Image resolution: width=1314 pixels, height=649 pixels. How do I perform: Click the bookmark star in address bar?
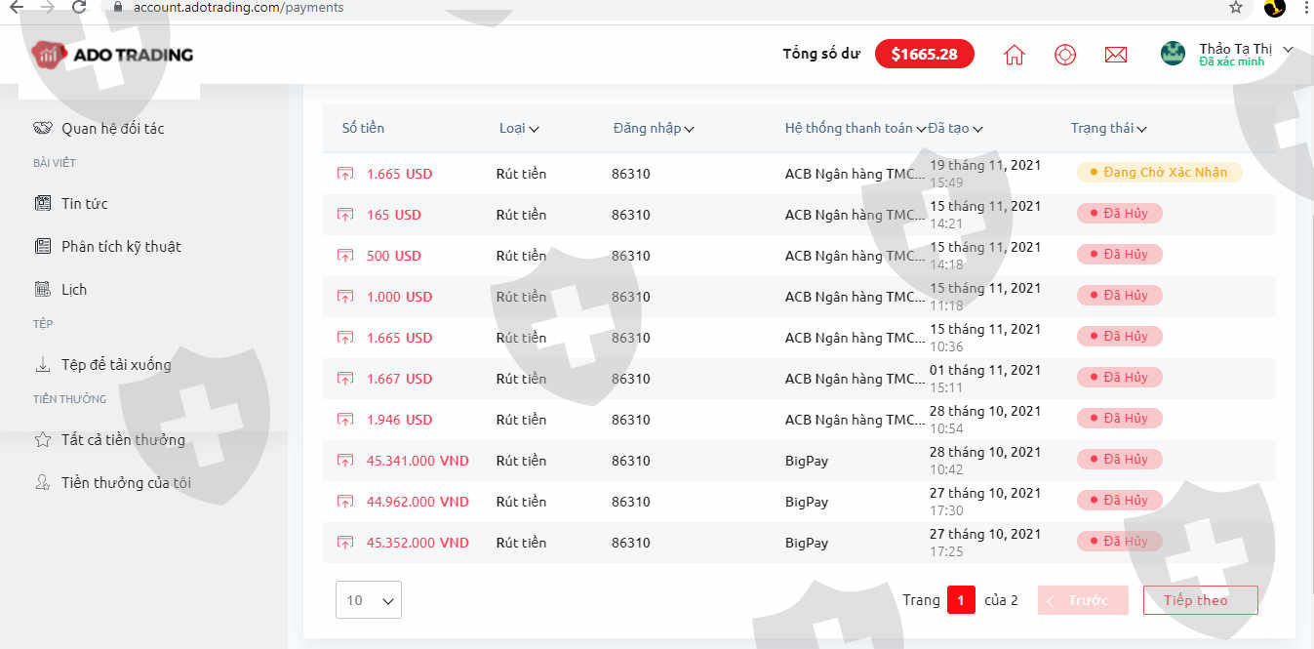point(1236,8)
